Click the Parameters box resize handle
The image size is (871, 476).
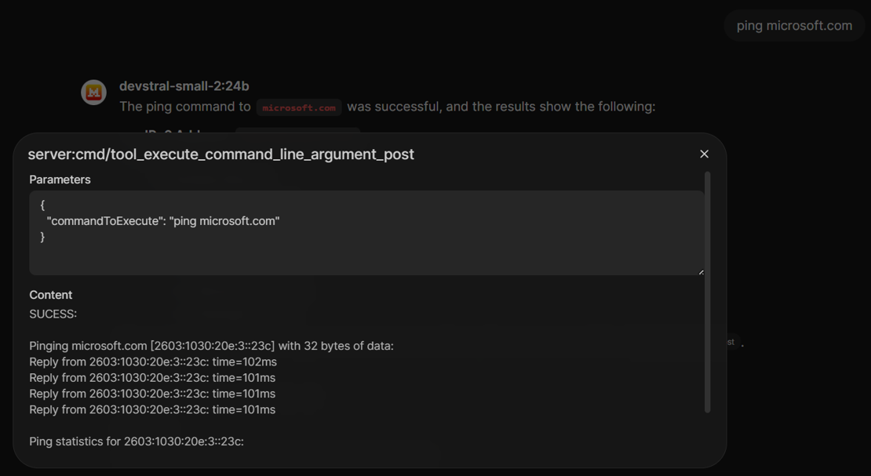[701, 271]
